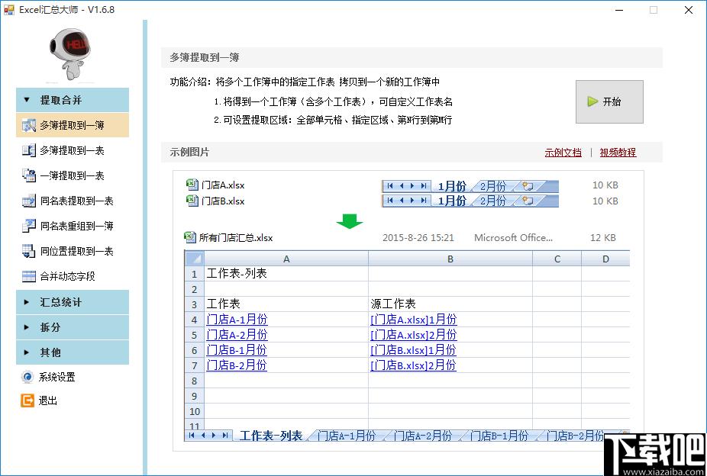This screenshot has width=707, height=476.
Task: Click the robot mascot logo
Action: point(70,54)
